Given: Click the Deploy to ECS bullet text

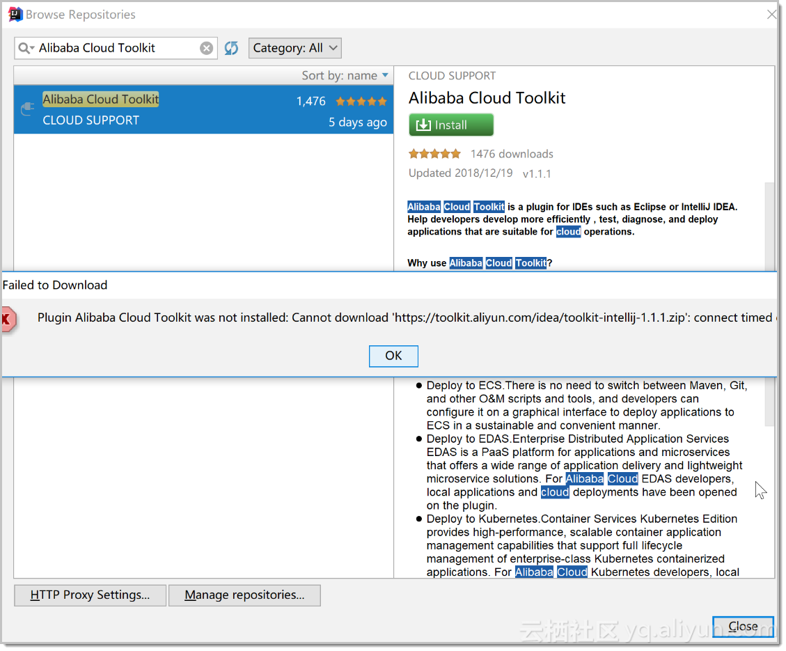Looking at the screenshot, I should [x=586, y=405].
